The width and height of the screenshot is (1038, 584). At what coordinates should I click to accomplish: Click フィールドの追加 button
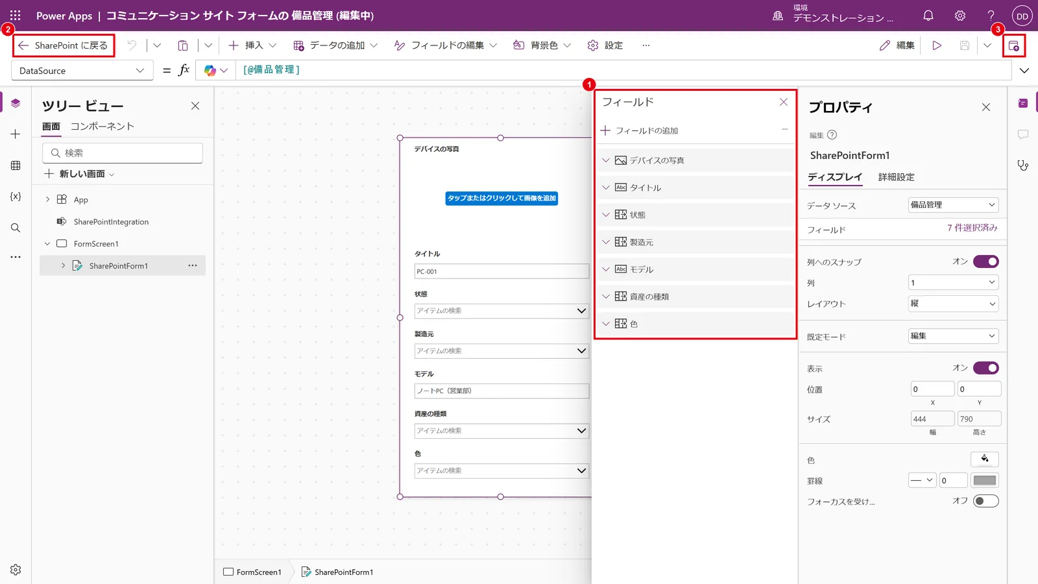[x=640, y=130]
